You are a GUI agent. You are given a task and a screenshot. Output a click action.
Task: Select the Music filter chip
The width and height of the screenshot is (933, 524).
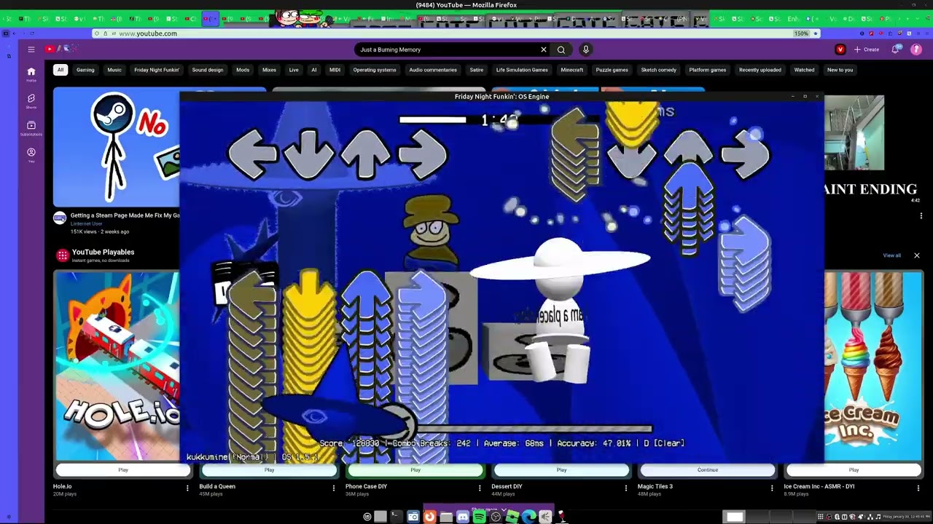[114, 70]
